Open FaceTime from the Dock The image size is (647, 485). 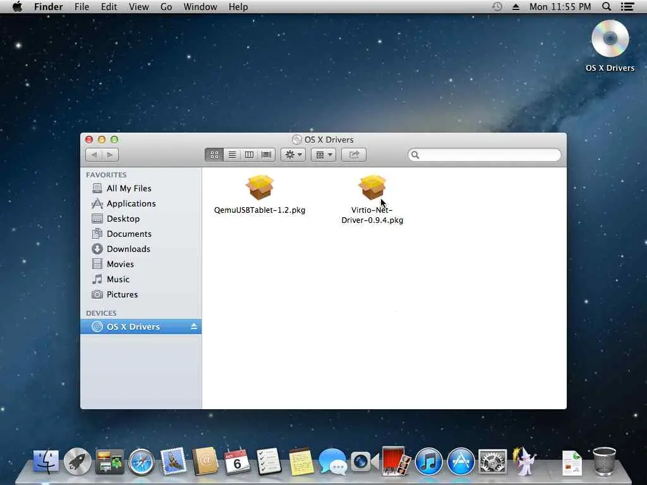365,461
